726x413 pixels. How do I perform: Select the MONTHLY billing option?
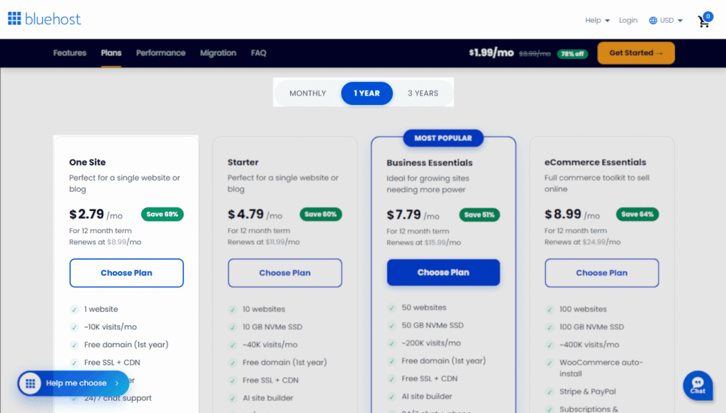click(x=308, y=93)
